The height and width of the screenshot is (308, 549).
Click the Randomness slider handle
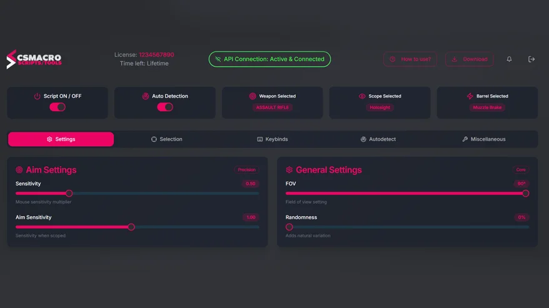(290, 227)
